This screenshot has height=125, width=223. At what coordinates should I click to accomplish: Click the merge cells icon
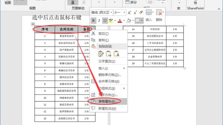tap(93, 81)
